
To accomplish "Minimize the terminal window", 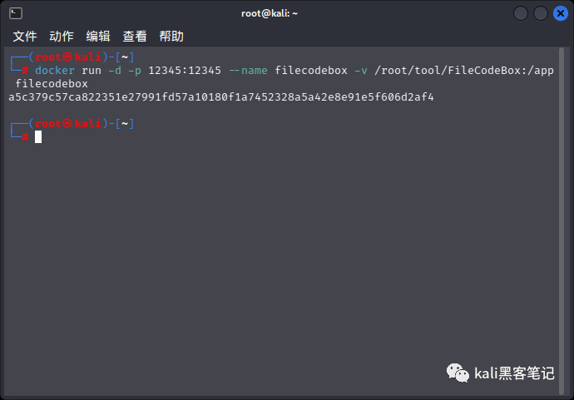I will 521,13.
